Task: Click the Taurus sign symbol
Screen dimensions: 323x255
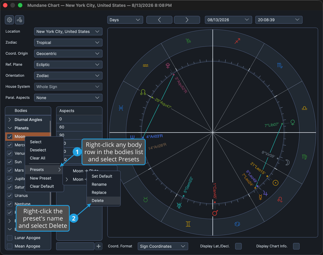Action: pyautogui.click(x=146, y=199)
